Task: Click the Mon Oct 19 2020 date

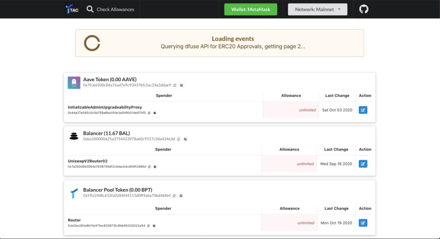Action: (336, 223)
